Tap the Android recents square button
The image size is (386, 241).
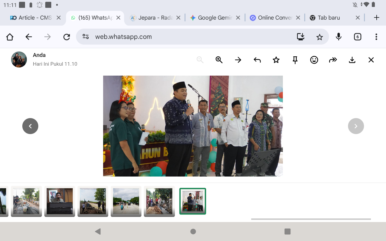287,231
